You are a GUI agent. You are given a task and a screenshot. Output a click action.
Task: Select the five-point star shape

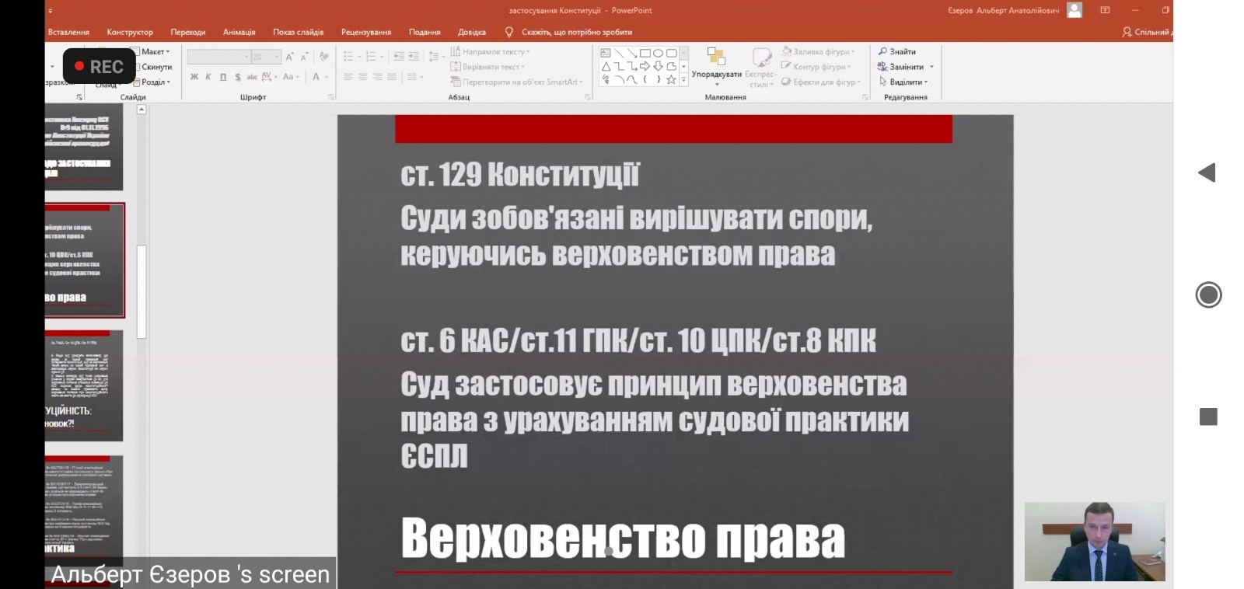(671, 79)
